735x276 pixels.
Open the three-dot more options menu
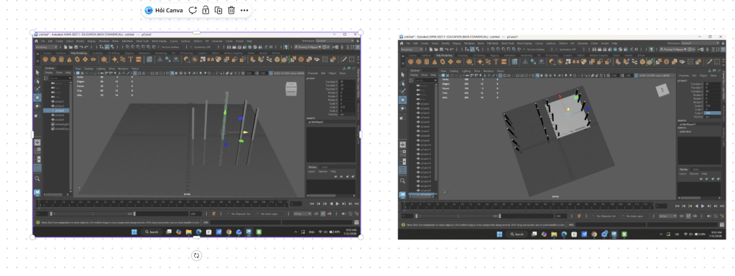tap(244, 10)
